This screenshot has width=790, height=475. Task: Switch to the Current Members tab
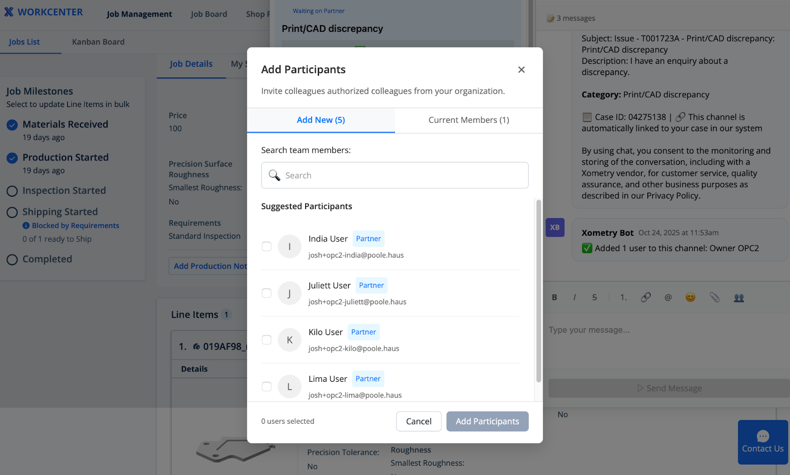point(469,120)
